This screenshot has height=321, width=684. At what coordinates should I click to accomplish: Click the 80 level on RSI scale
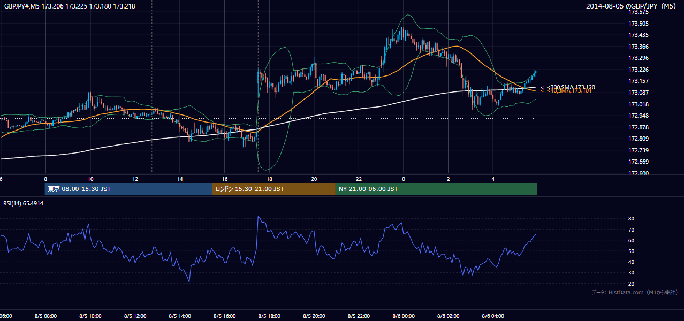631,219
